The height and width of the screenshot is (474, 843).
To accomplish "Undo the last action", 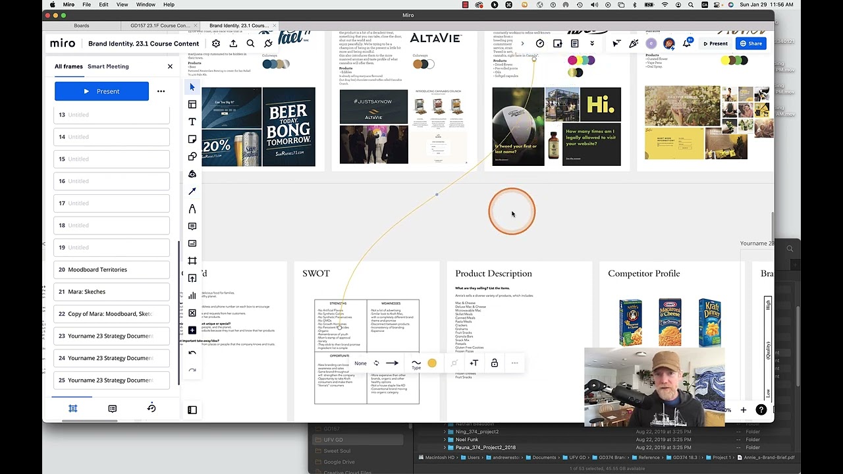I will pos(192,353).
